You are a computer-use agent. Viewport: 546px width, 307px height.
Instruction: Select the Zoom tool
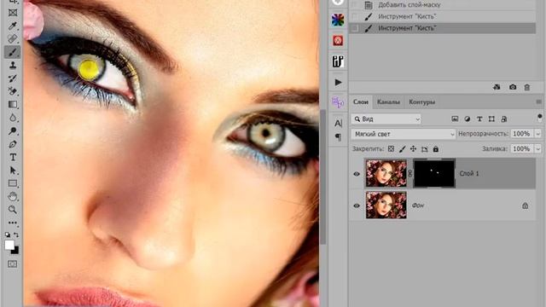[x=13, y=210]
